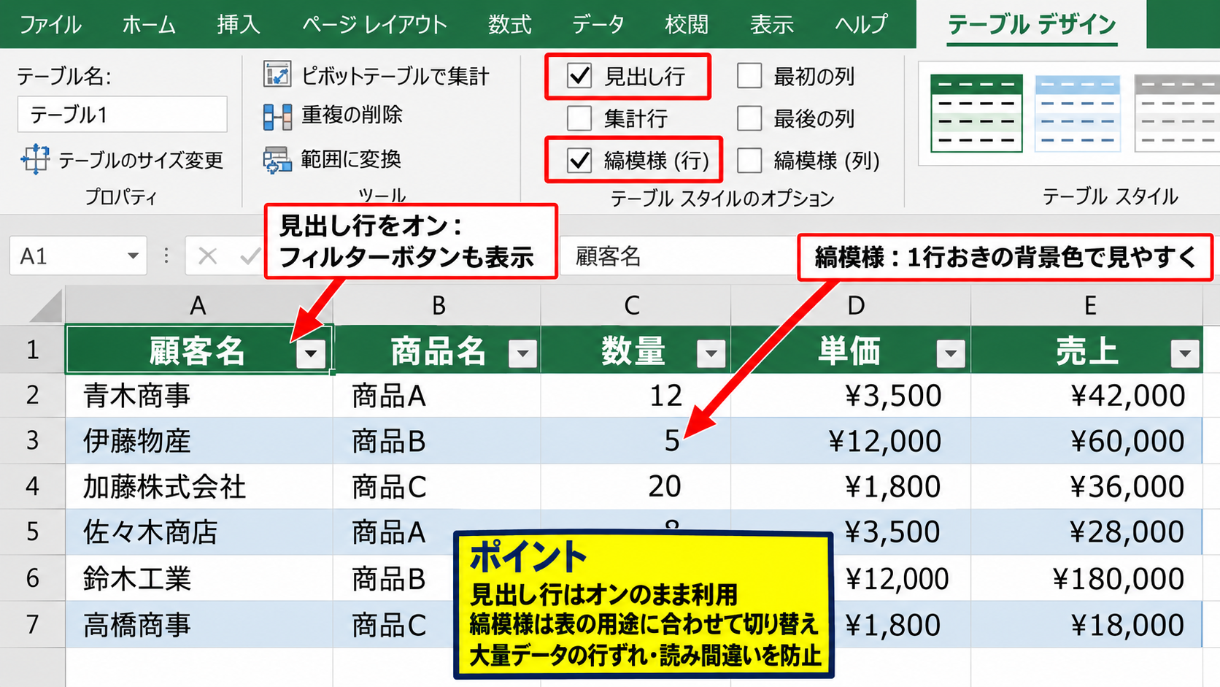Click the formula bar cancel X icon
1220x687 pixels.
[208, 256]
